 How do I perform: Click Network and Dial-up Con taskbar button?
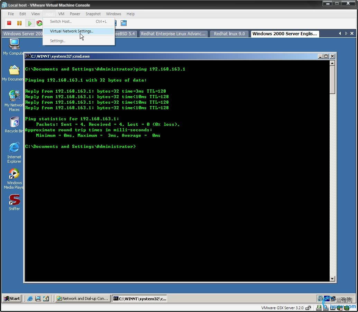click(x=83, y=299)
